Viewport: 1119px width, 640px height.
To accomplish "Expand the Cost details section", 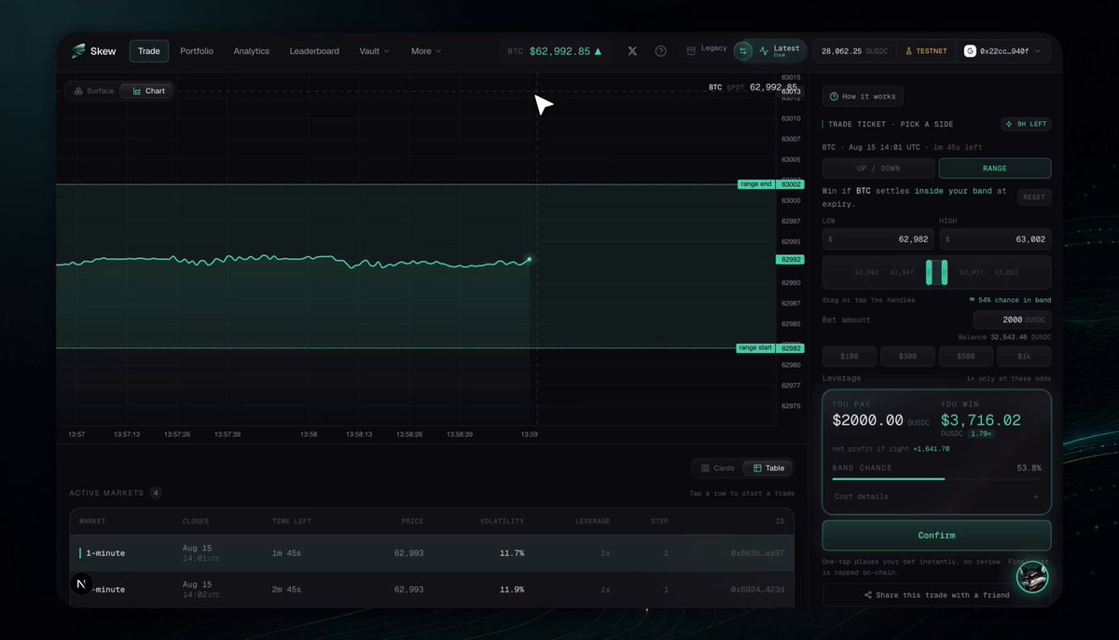I will 936,497.
